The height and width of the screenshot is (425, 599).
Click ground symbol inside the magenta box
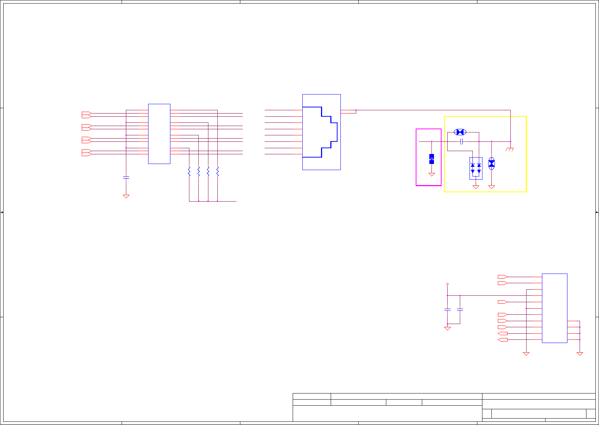432,175
